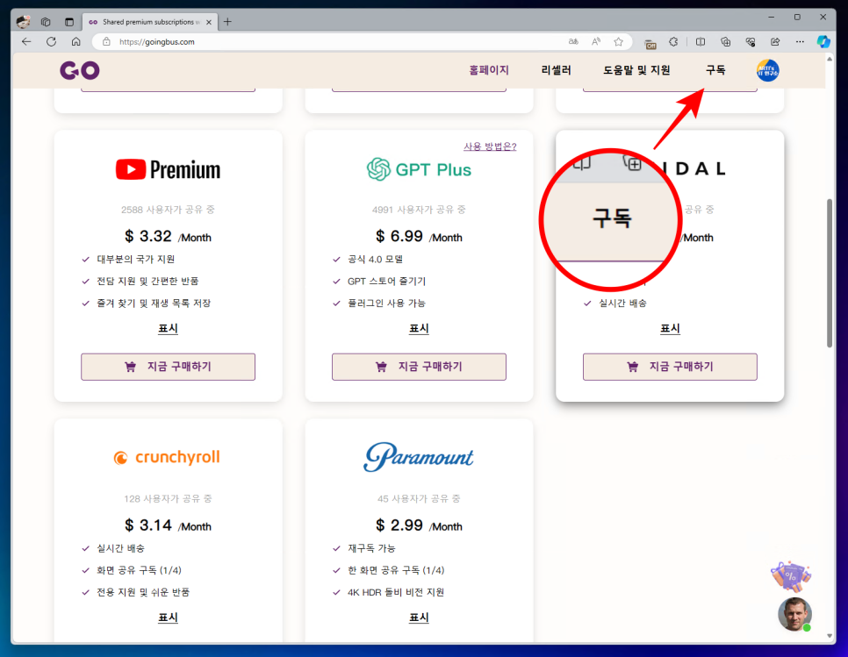Click 표시 under Paramount features
This screenshot has width=848, height=657.
coord(419,618)
